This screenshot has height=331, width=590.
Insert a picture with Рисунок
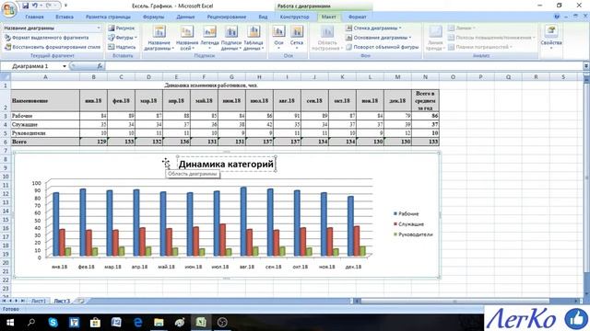tap(121, 29)
